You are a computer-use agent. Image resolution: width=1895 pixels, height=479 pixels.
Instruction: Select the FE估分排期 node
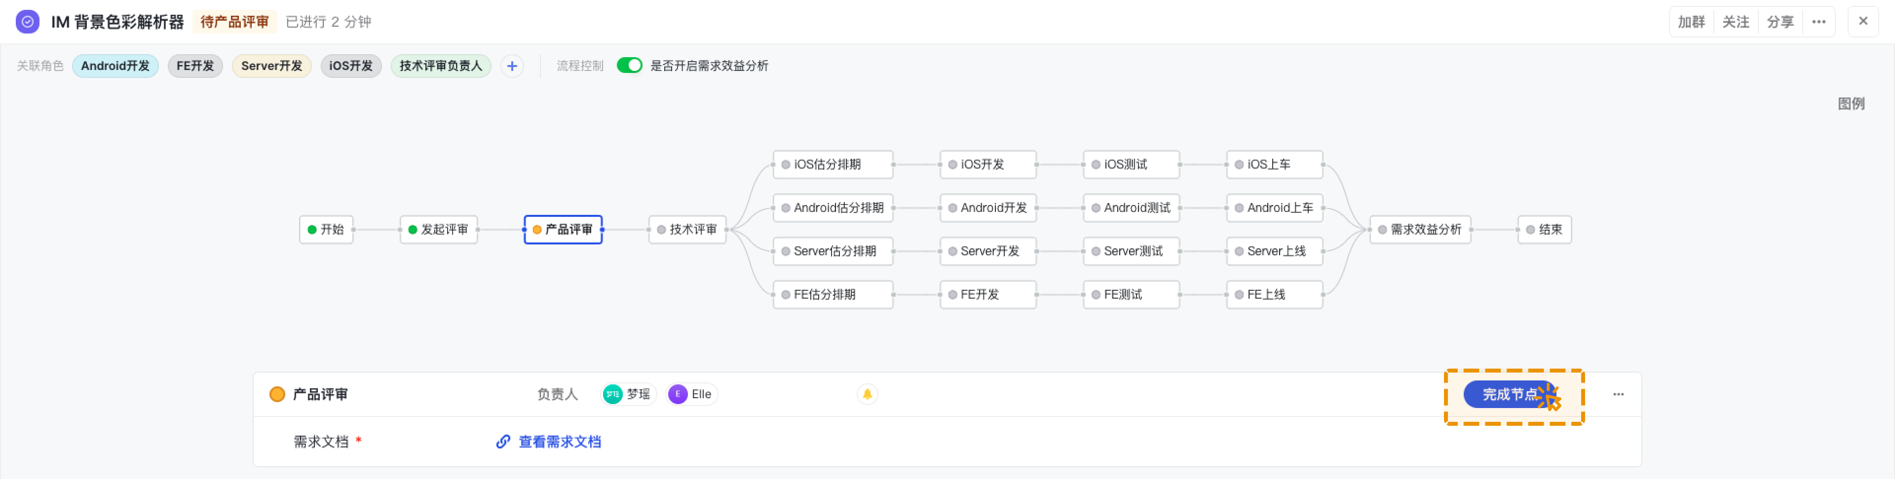point(834,295)
